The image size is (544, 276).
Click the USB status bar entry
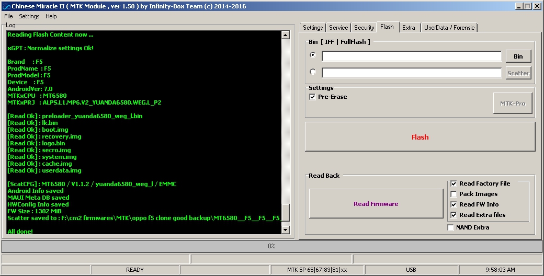(411, 270)
